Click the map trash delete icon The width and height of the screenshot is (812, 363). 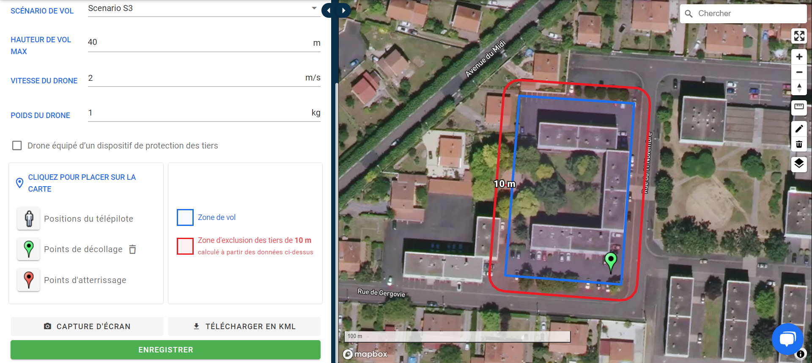799,144
